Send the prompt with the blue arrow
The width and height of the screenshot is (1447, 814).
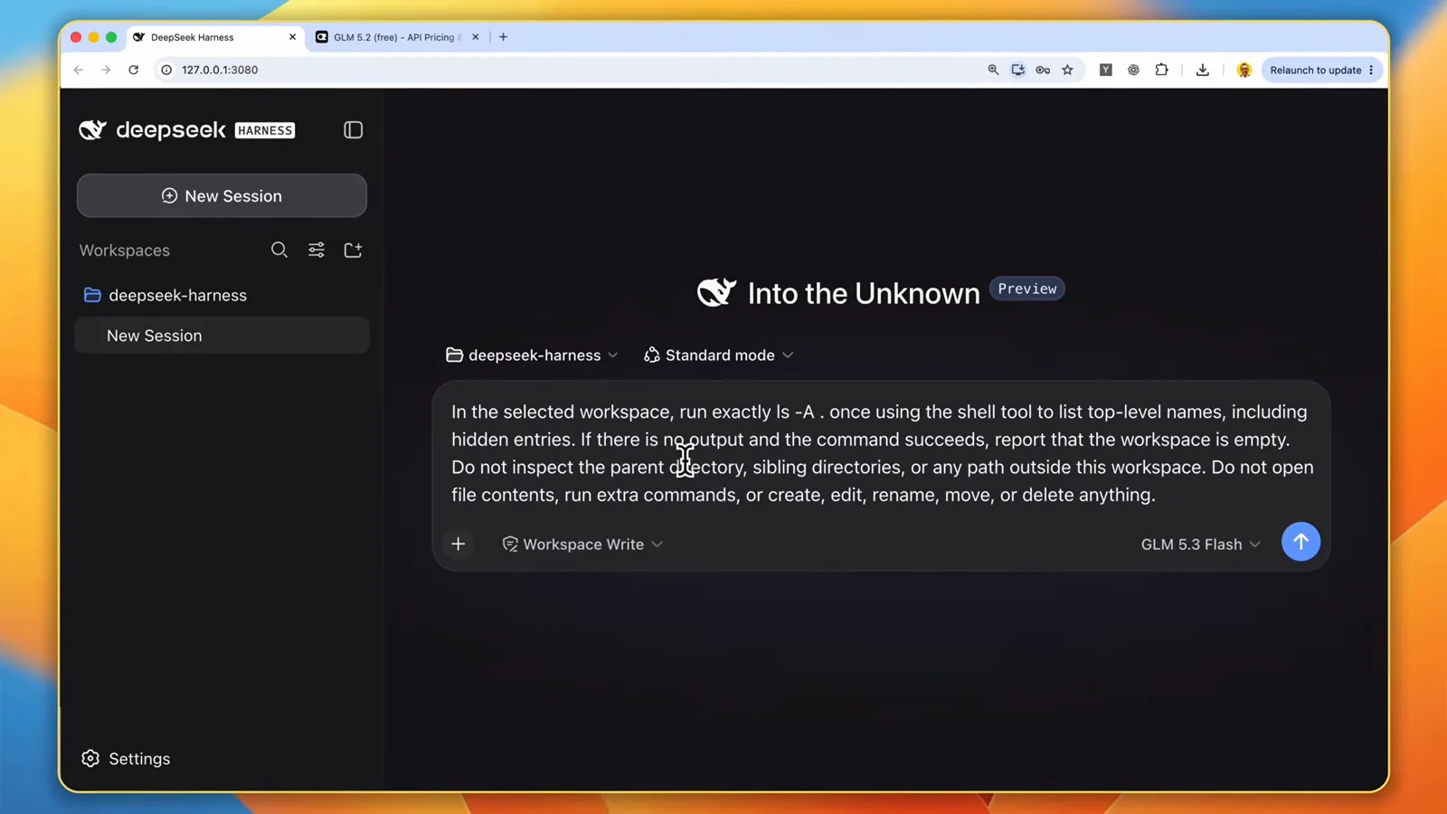pos(1300,542)
